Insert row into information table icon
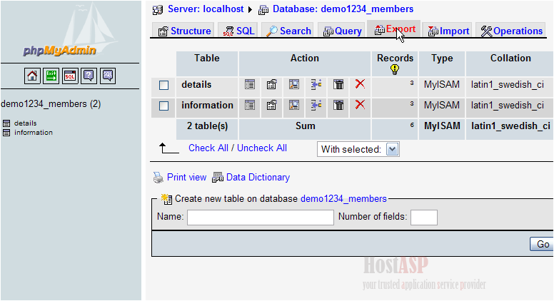554x301 pixels. pyautogui.click(x=316, y=105)
